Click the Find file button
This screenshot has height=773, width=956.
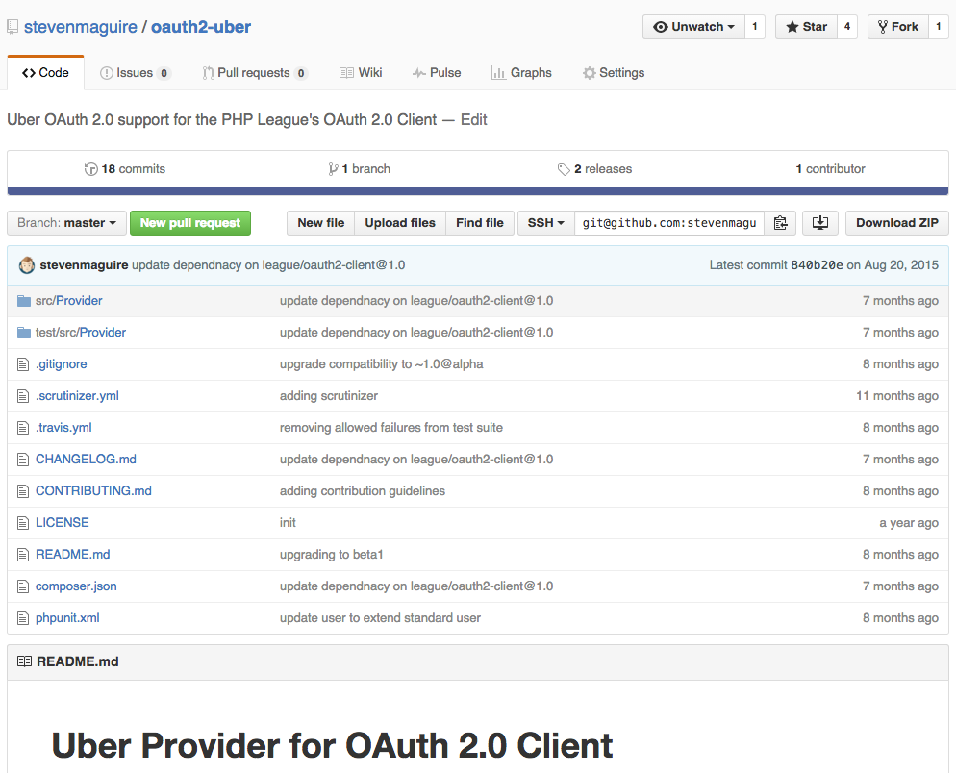point(480,223)
